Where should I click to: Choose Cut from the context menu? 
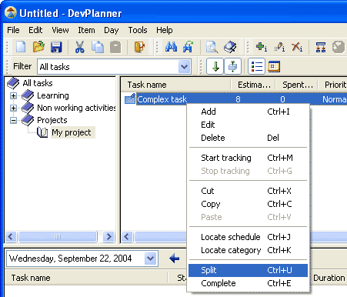point(248,191)
